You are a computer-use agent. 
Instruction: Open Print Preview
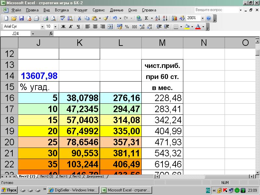pos(53,18)
